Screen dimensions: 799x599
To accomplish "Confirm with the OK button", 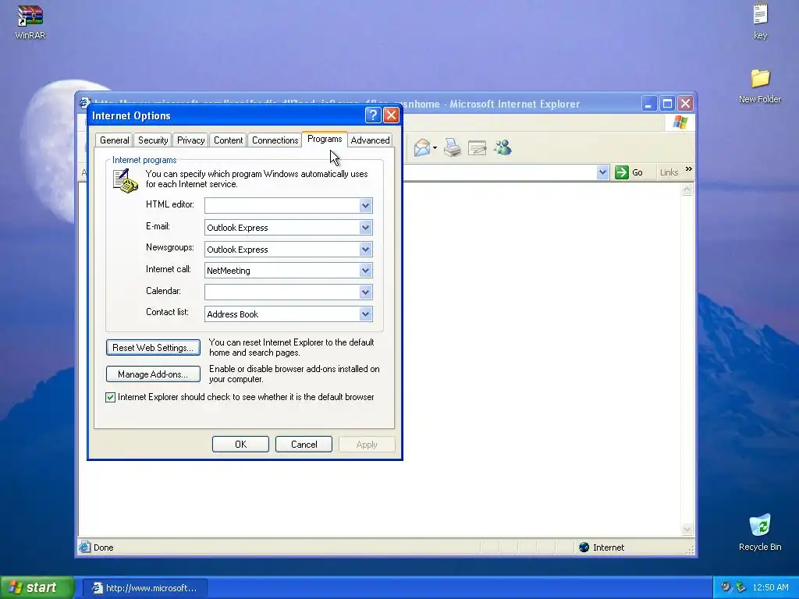I will click(x=240, y=444).
